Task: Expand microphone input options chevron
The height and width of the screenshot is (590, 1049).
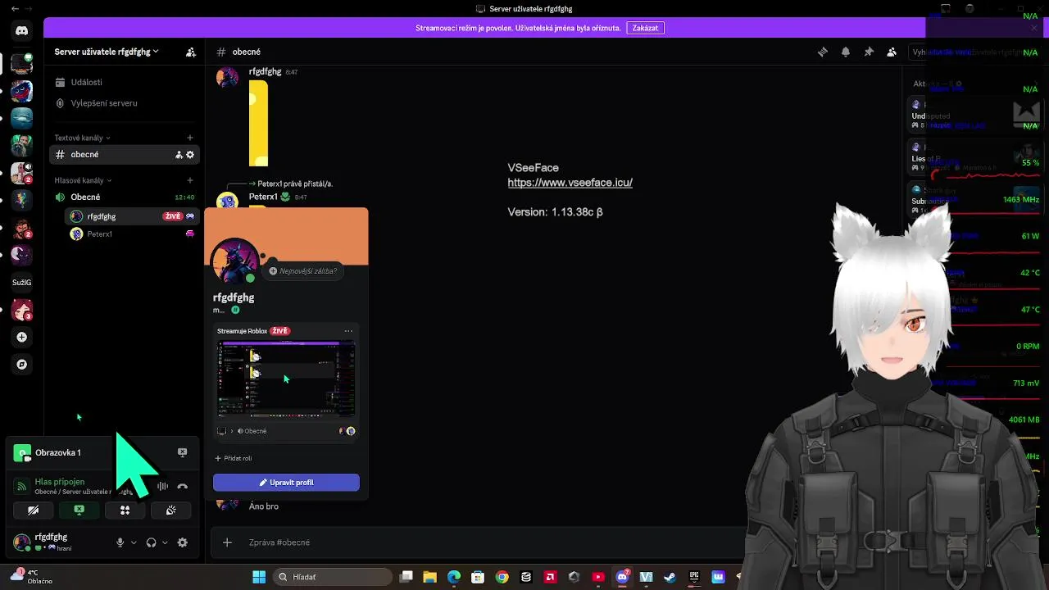Action: tap(134, 542)
